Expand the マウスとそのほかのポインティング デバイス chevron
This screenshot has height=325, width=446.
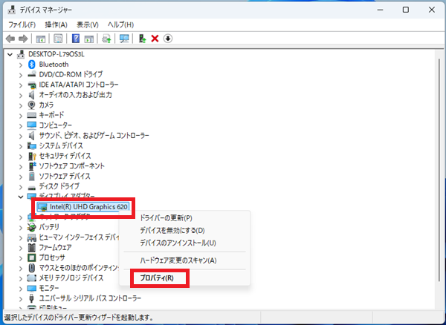(21, 268)
